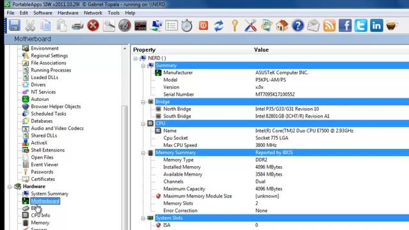Select NT Services in the tree

pyautogui.click(x=43, y=92)
